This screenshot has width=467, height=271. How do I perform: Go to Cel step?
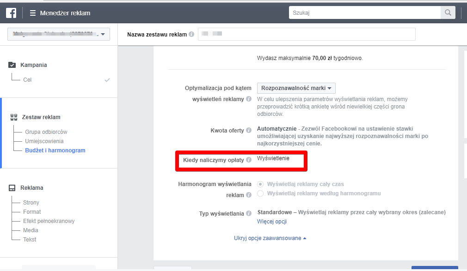27,80
